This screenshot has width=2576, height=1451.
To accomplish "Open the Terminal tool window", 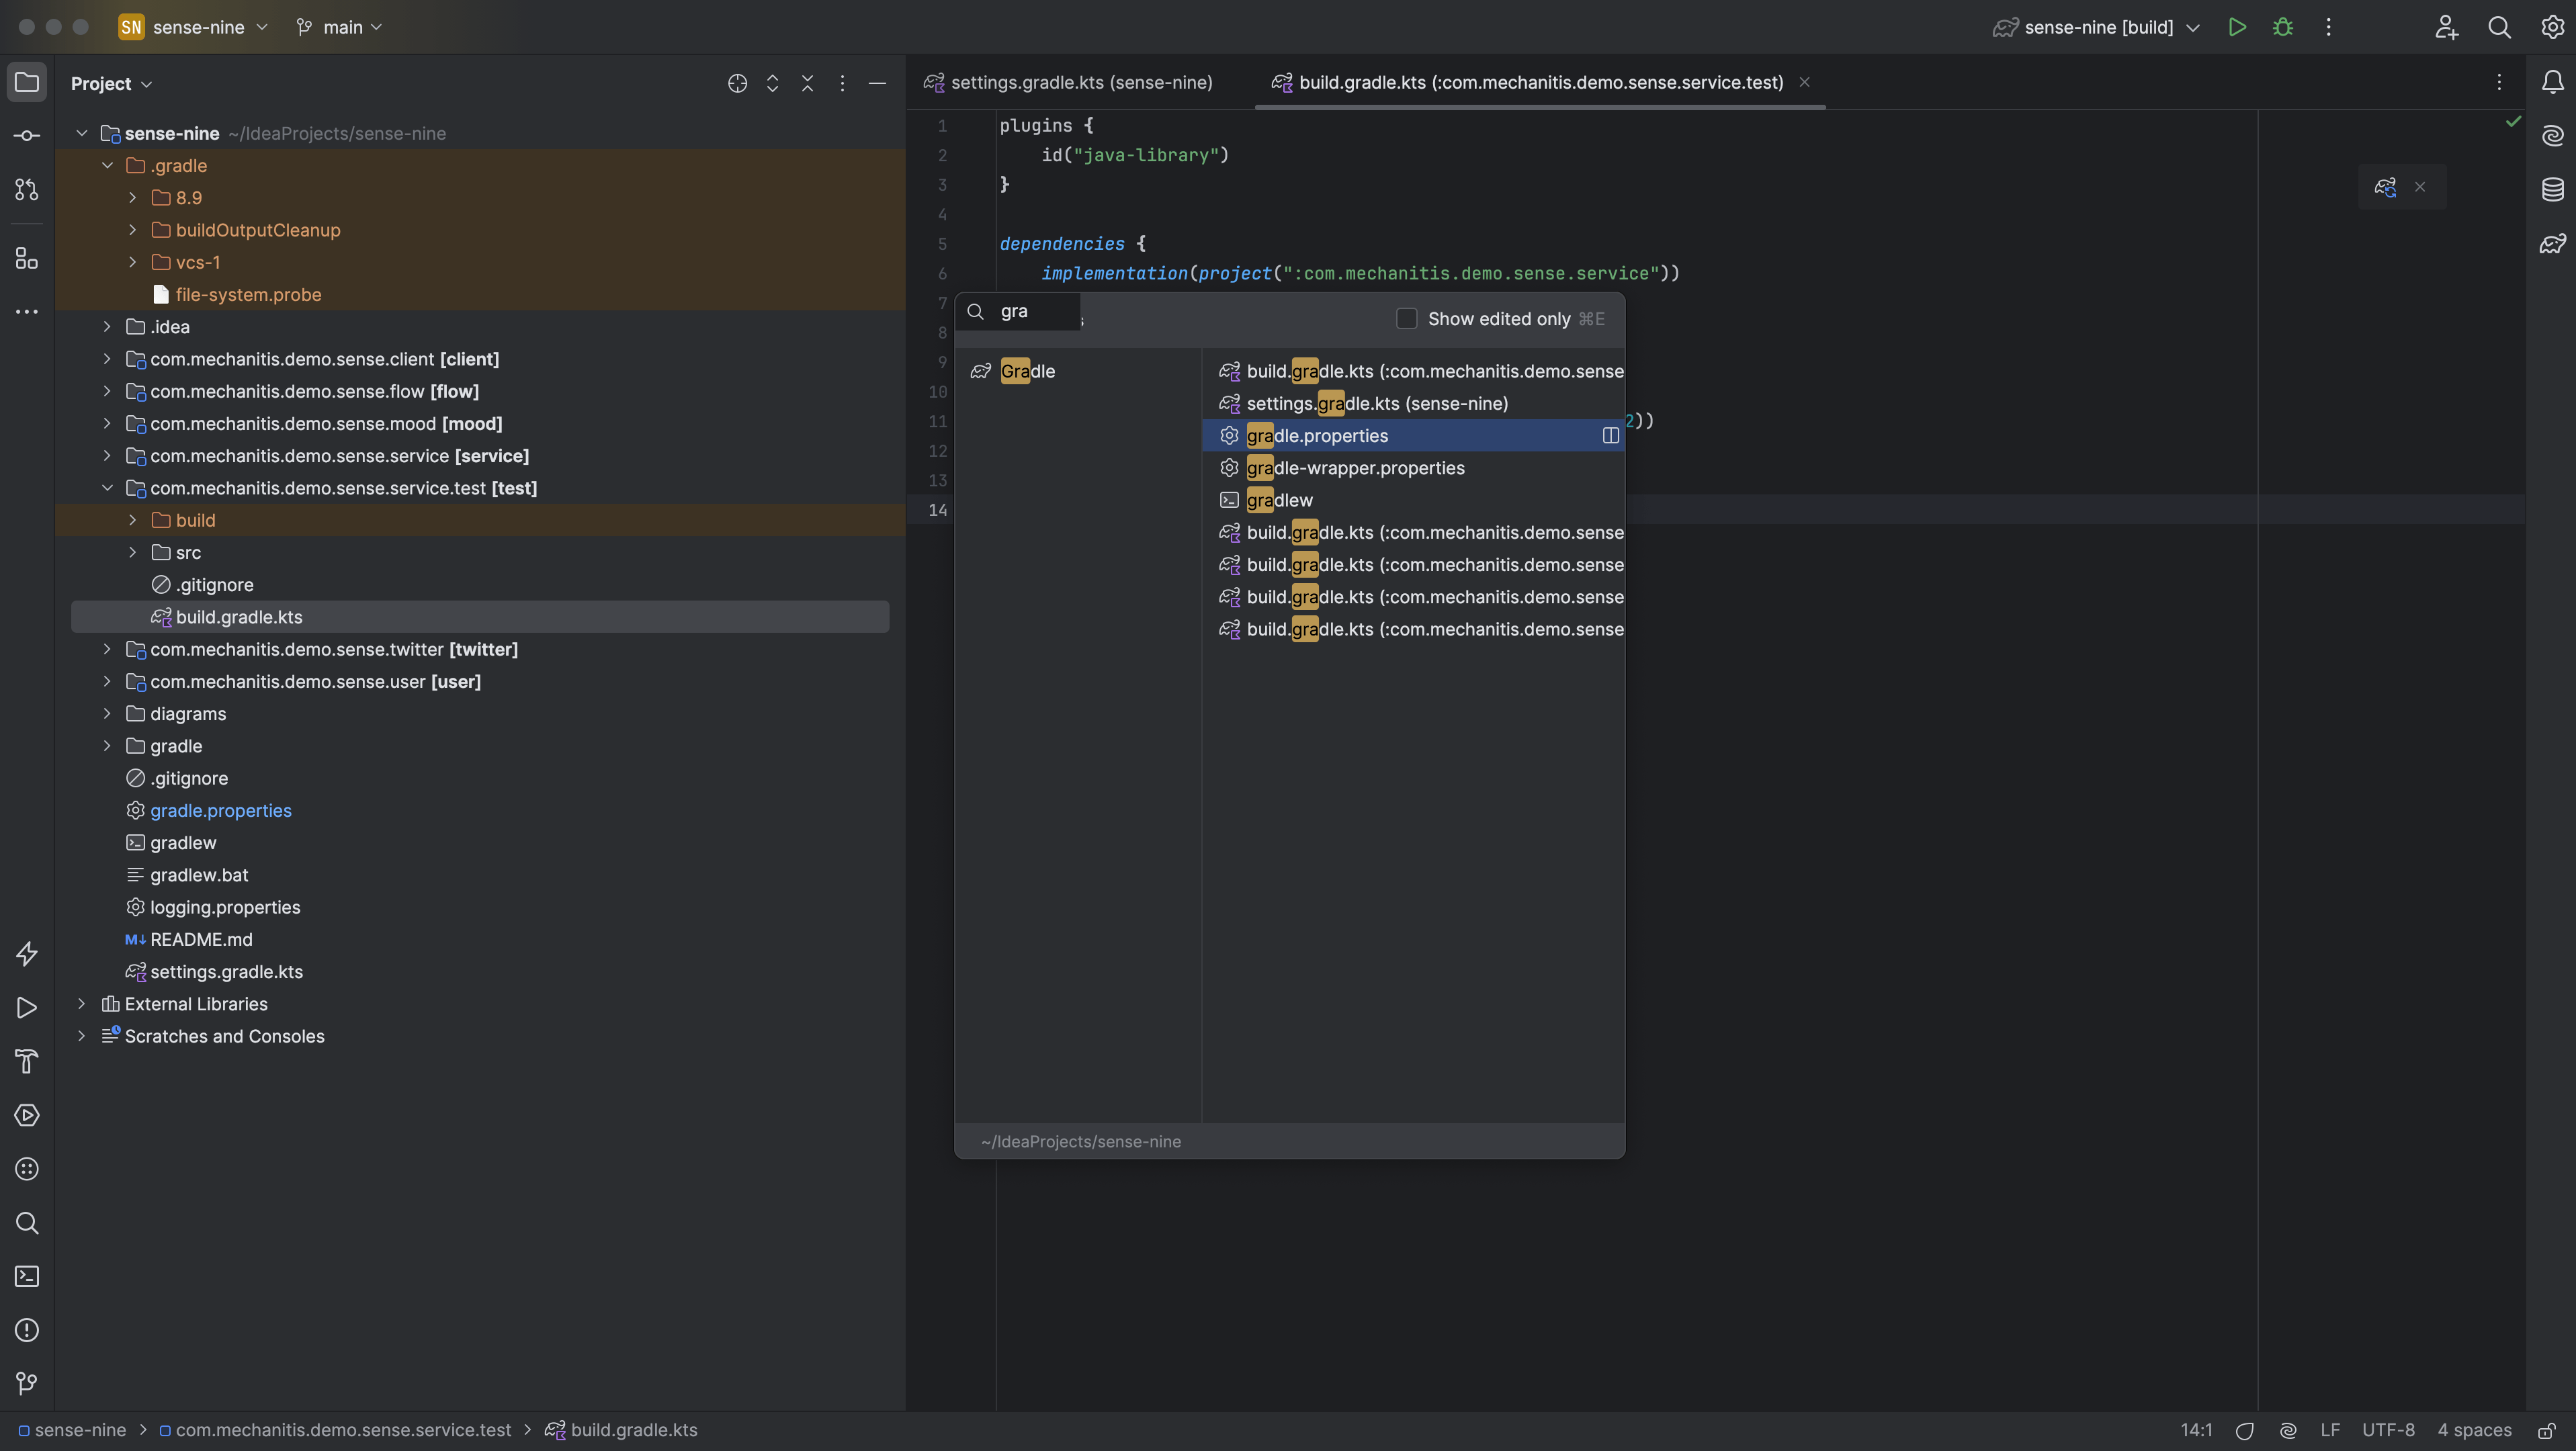I will (x=27, y=1276).
